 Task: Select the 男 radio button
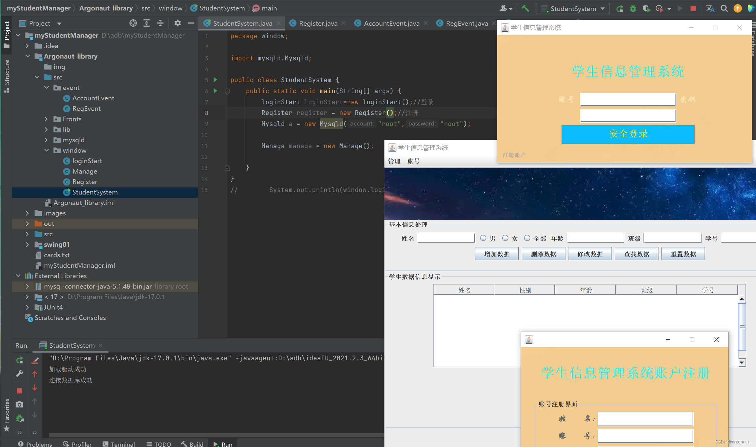coord(483,238)
